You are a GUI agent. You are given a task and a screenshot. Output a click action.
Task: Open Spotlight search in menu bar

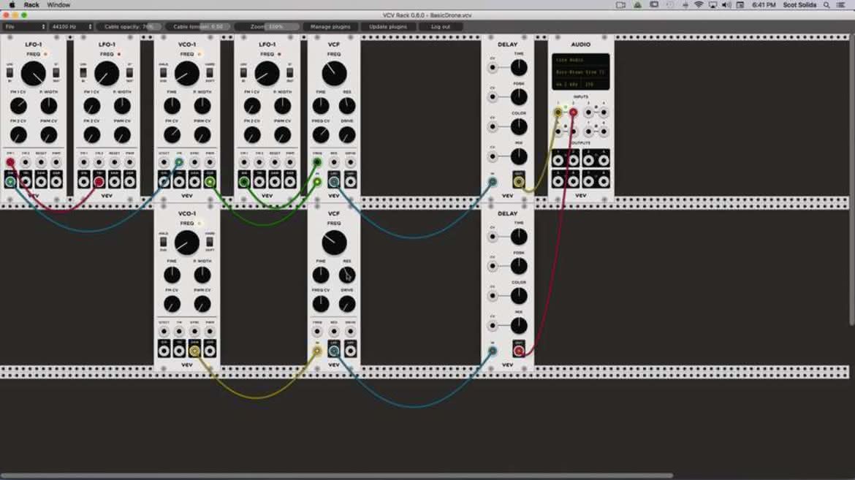(826, 5)
